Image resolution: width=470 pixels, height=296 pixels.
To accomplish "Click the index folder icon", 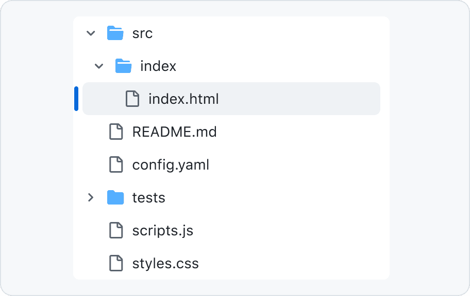I will point(124,66).
